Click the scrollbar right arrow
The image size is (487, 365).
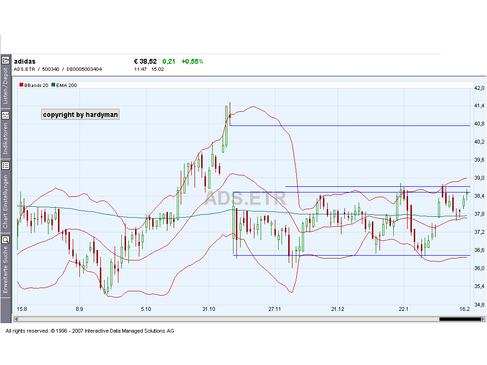tap(483, 319)
